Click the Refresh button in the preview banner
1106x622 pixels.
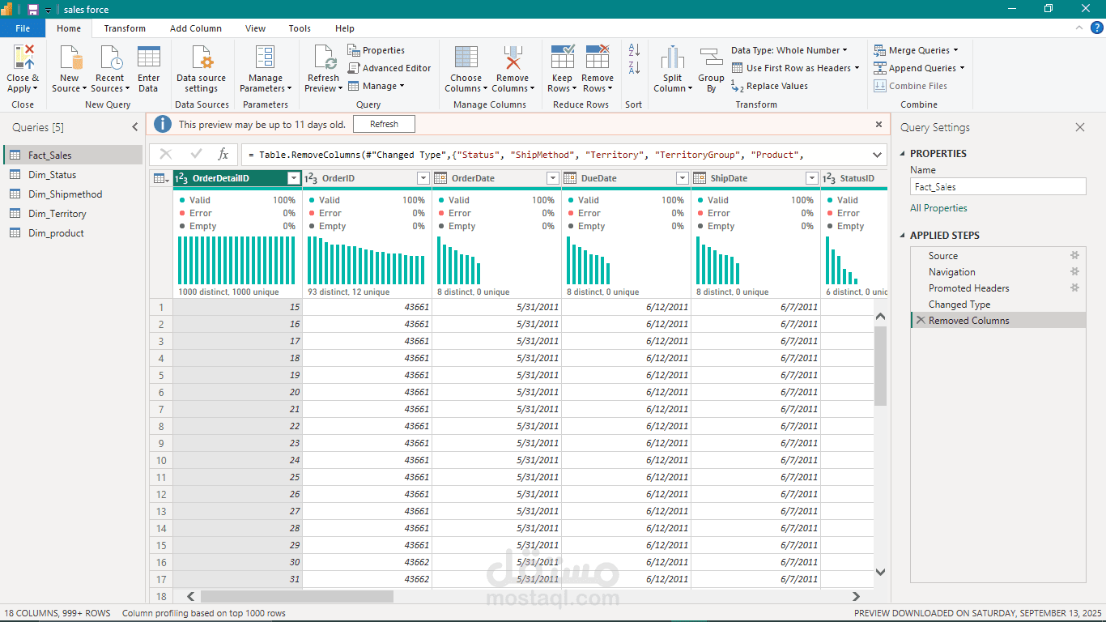[x=384, y=124]
